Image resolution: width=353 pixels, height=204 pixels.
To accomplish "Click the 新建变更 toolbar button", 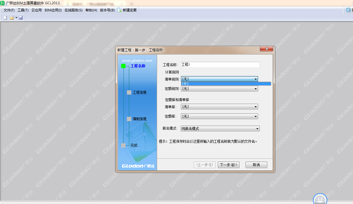I will (x=127, y=10).
